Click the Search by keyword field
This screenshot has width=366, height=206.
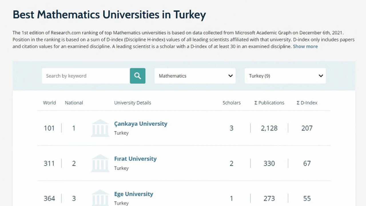(x=86, y=76)
